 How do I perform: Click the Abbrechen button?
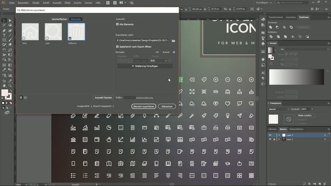(167, 106)
